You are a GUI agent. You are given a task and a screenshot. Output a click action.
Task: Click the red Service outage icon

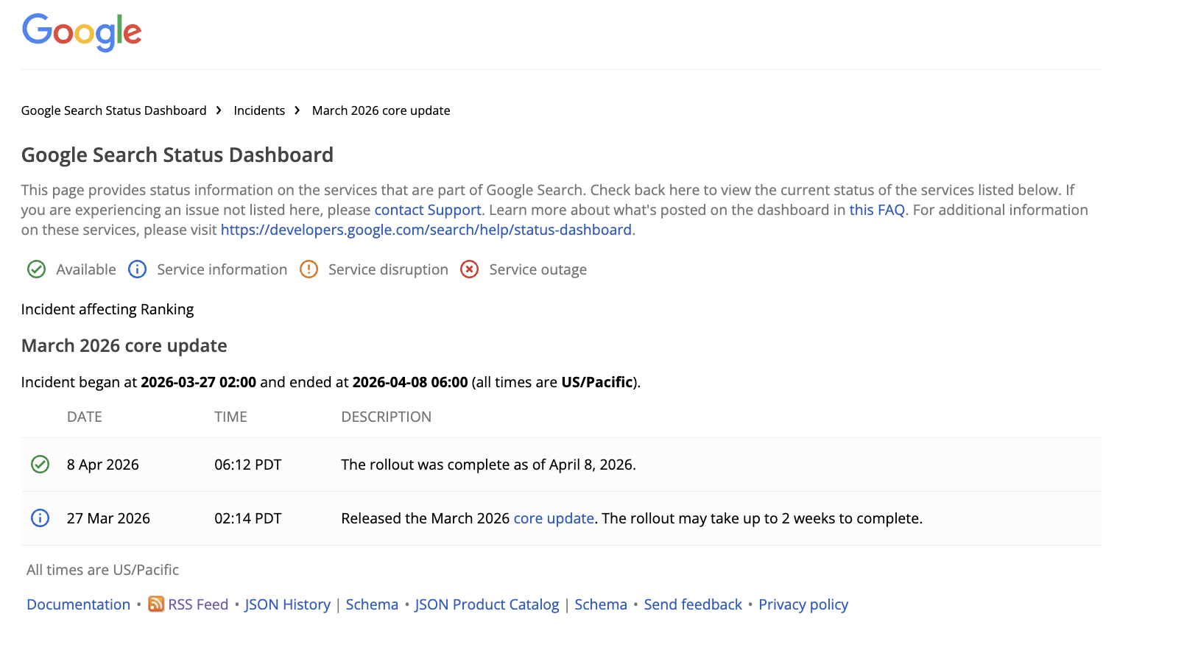[470, 269]
